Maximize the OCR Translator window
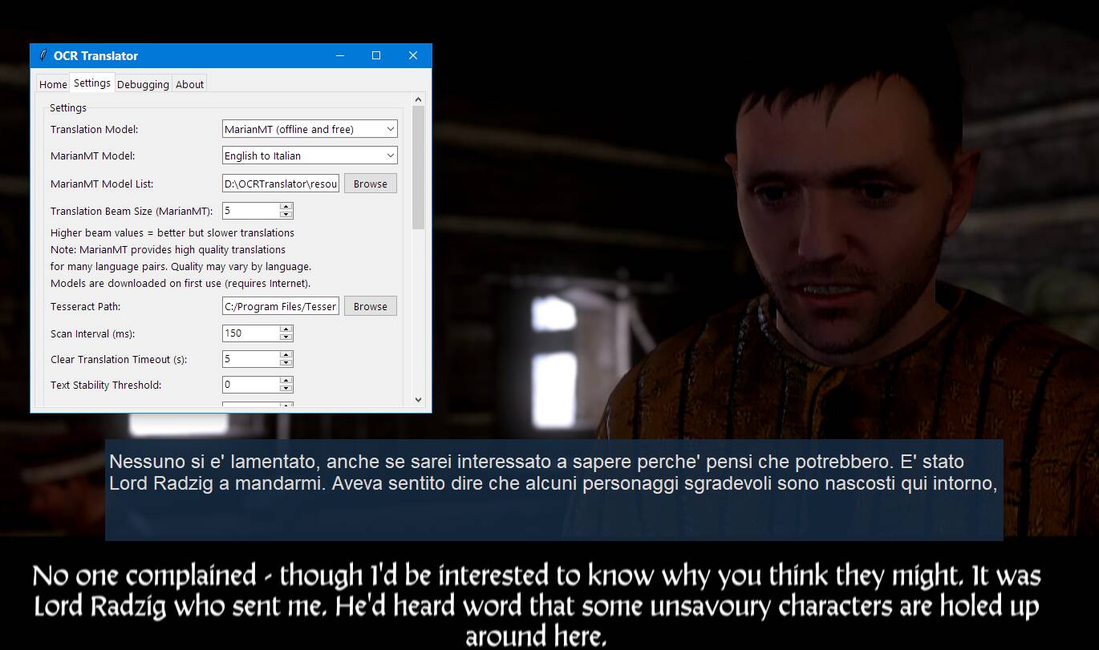1099x650 pixels. (x=376, y=55)
